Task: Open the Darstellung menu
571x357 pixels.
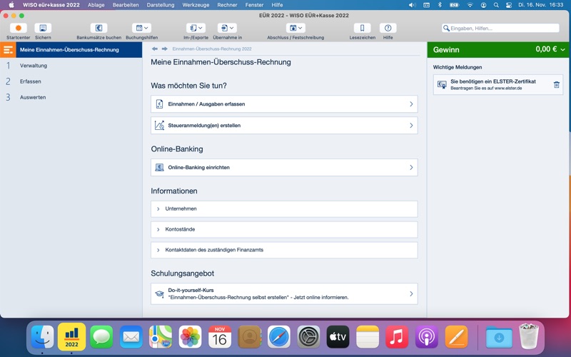Action: tap(161, 5)
